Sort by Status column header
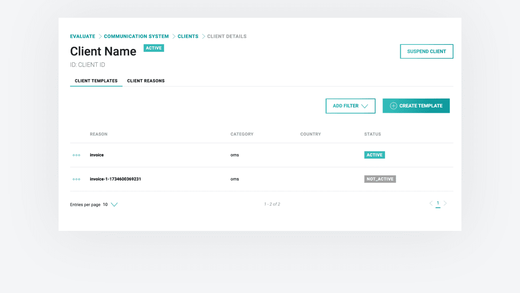The image size is (520, 293). [372, 134]
